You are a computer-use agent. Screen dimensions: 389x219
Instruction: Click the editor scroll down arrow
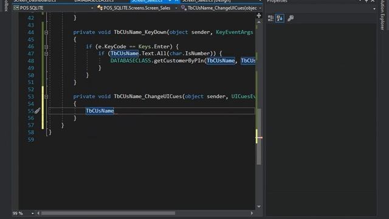click(259, 206)
